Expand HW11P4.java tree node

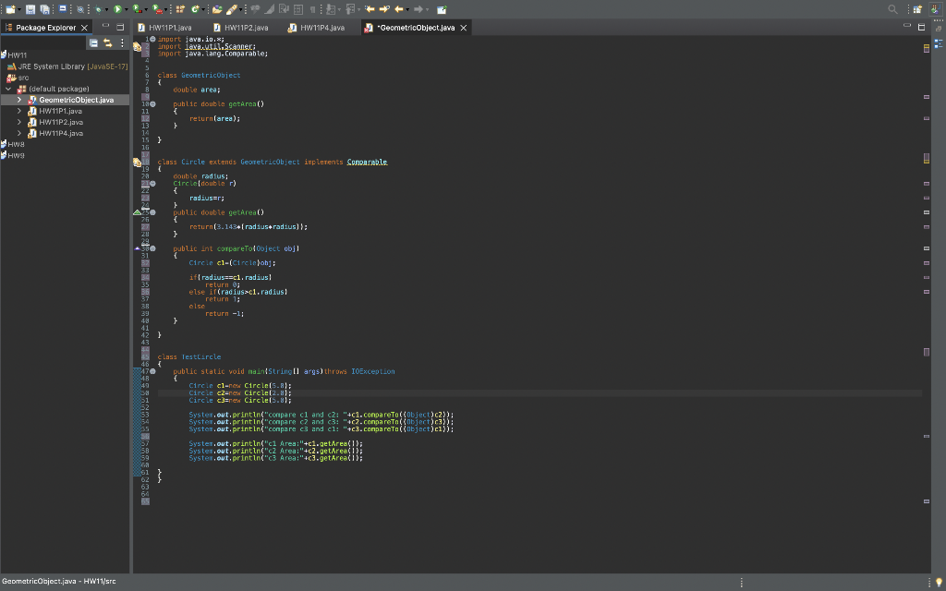point(19,133)
